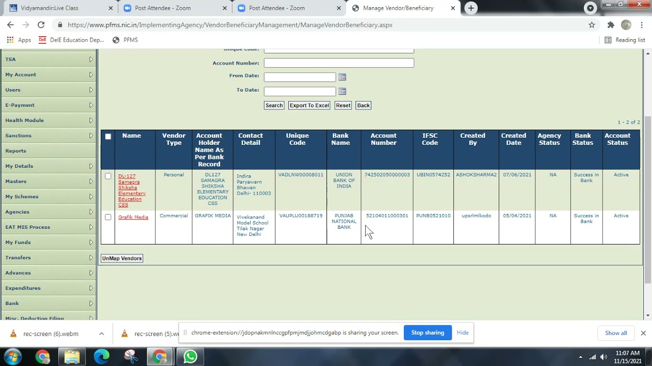Open the Reading list
The width and height of the screenshot is (652, 366).
624,40
